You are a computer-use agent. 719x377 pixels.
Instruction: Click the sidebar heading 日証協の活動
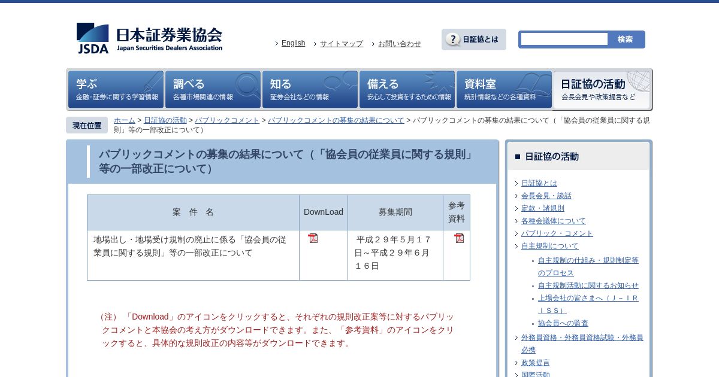tap(551, 157)
